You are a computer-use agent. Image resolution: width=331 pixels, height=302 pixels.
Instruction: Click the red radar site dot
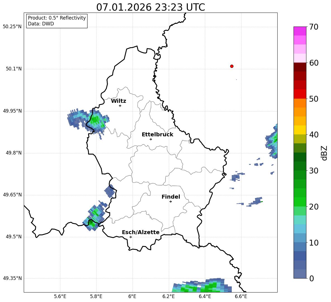(232, 66)
